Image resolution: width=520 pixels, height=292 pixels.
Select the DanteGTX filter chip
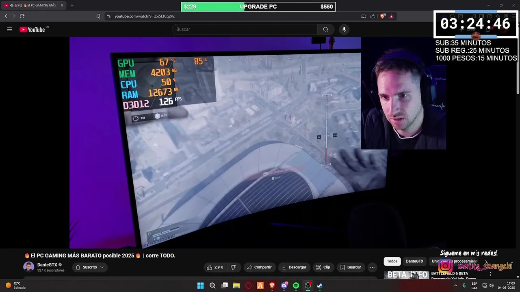coord(415,261)
